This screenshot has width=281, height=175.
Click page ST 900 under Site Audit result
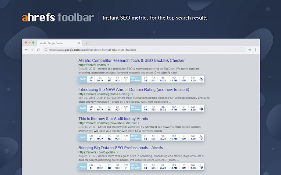[117, 137]
